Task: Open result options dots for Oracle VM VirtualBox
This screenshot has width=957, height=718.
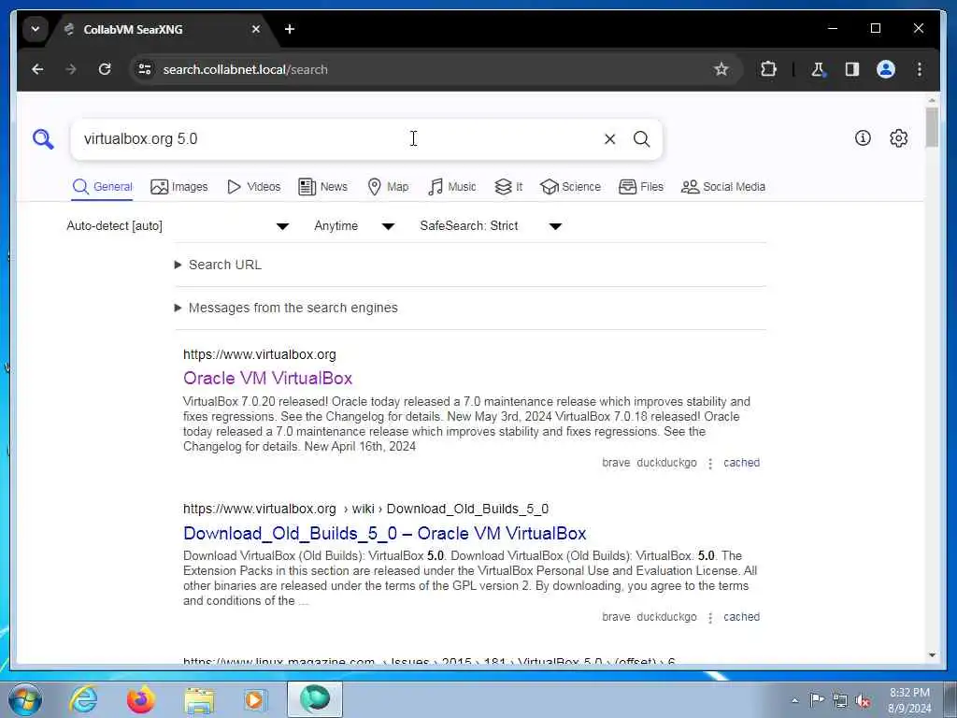Action: [710, 464]
